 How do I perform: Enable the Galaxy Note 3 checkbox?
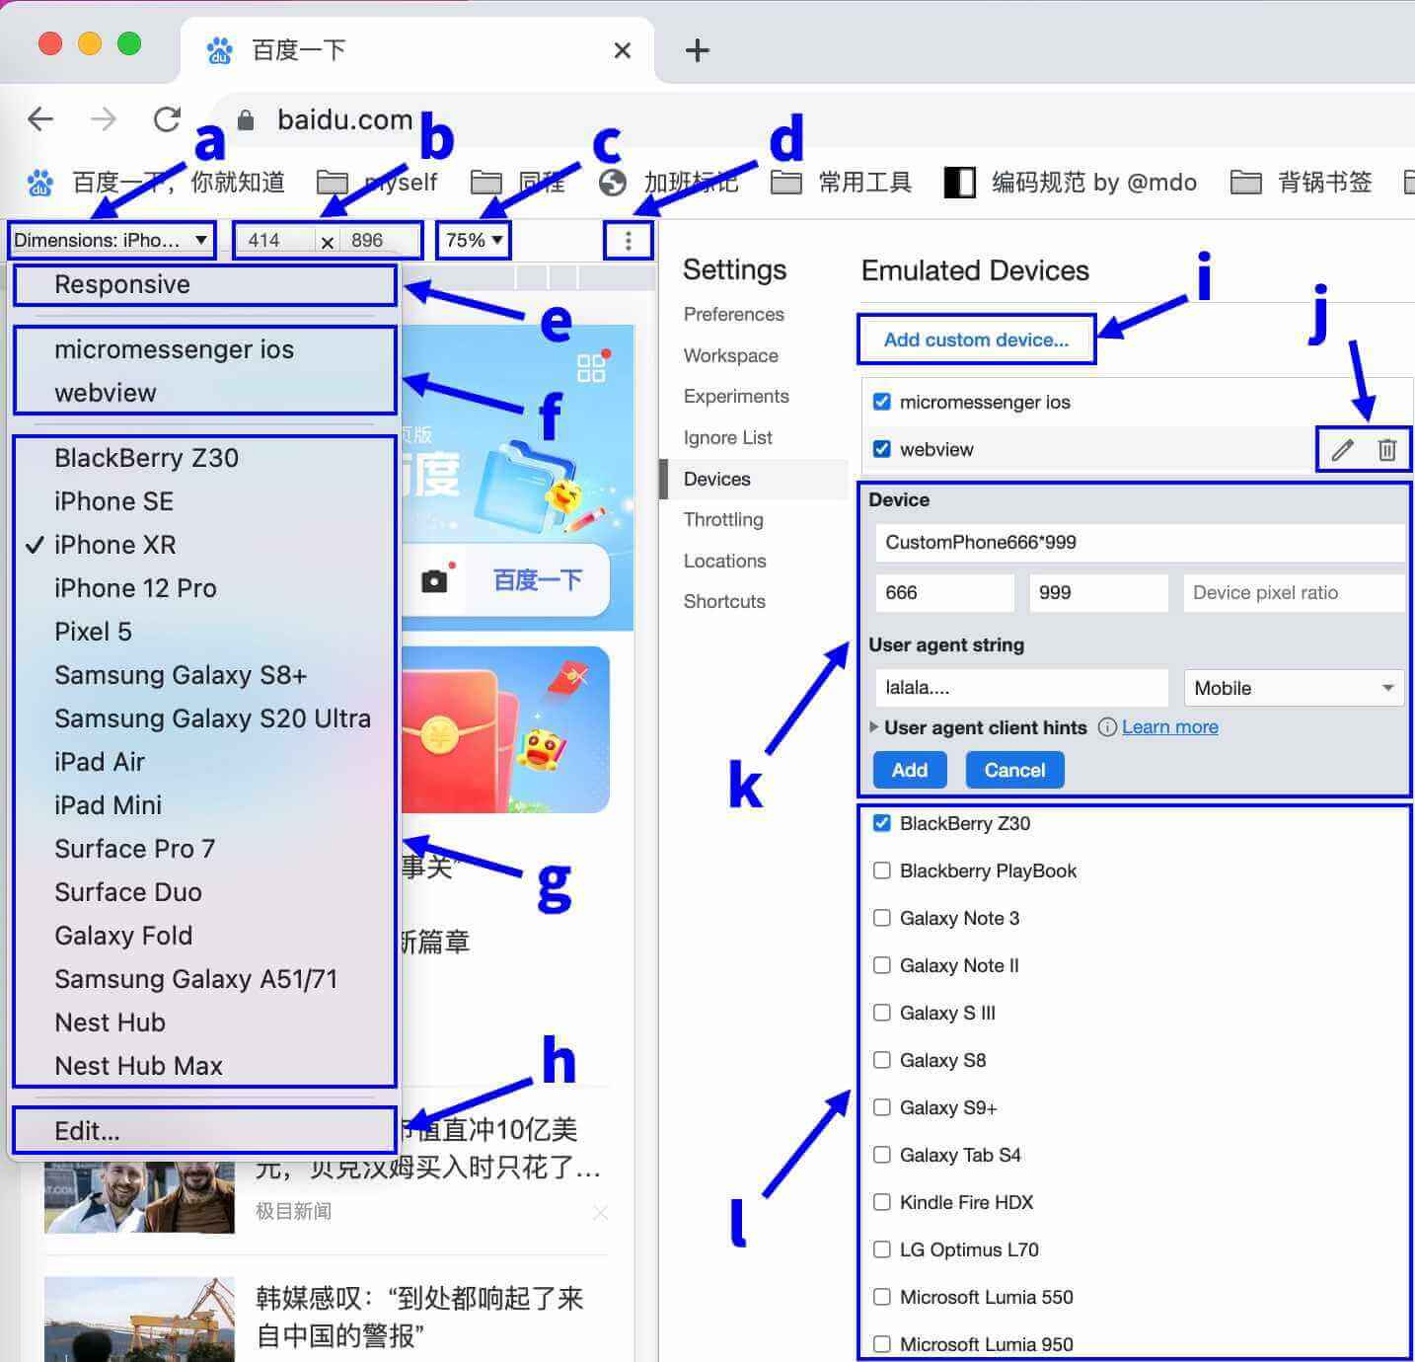coord(882,918)
